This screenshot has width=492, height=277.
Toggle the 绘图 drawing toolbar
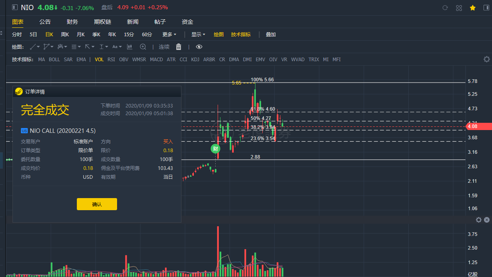pyautogui.click(x=218, y=35)
